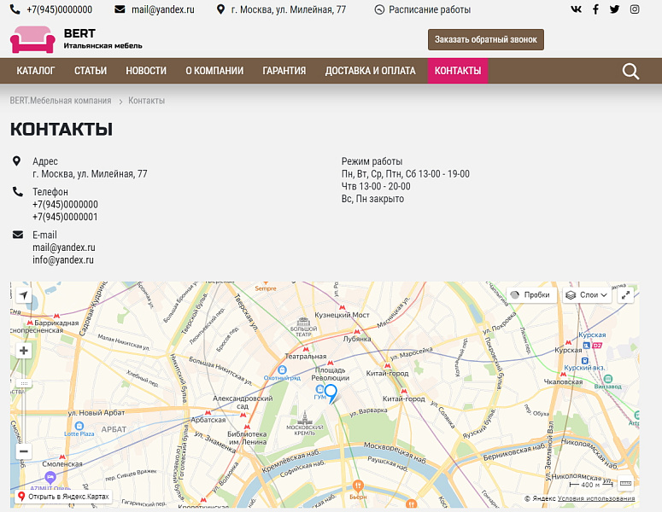Toggle the Пробки traffic layer
The width and height of the screenshot is (662, 512).
pos(530,294)
